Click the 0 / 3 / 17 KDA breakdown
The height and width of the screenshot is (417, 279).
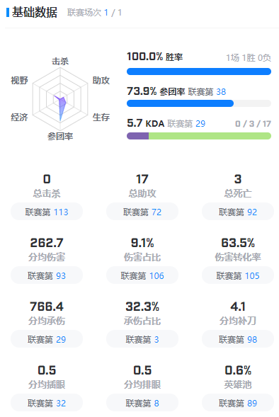tap(253, 124)
